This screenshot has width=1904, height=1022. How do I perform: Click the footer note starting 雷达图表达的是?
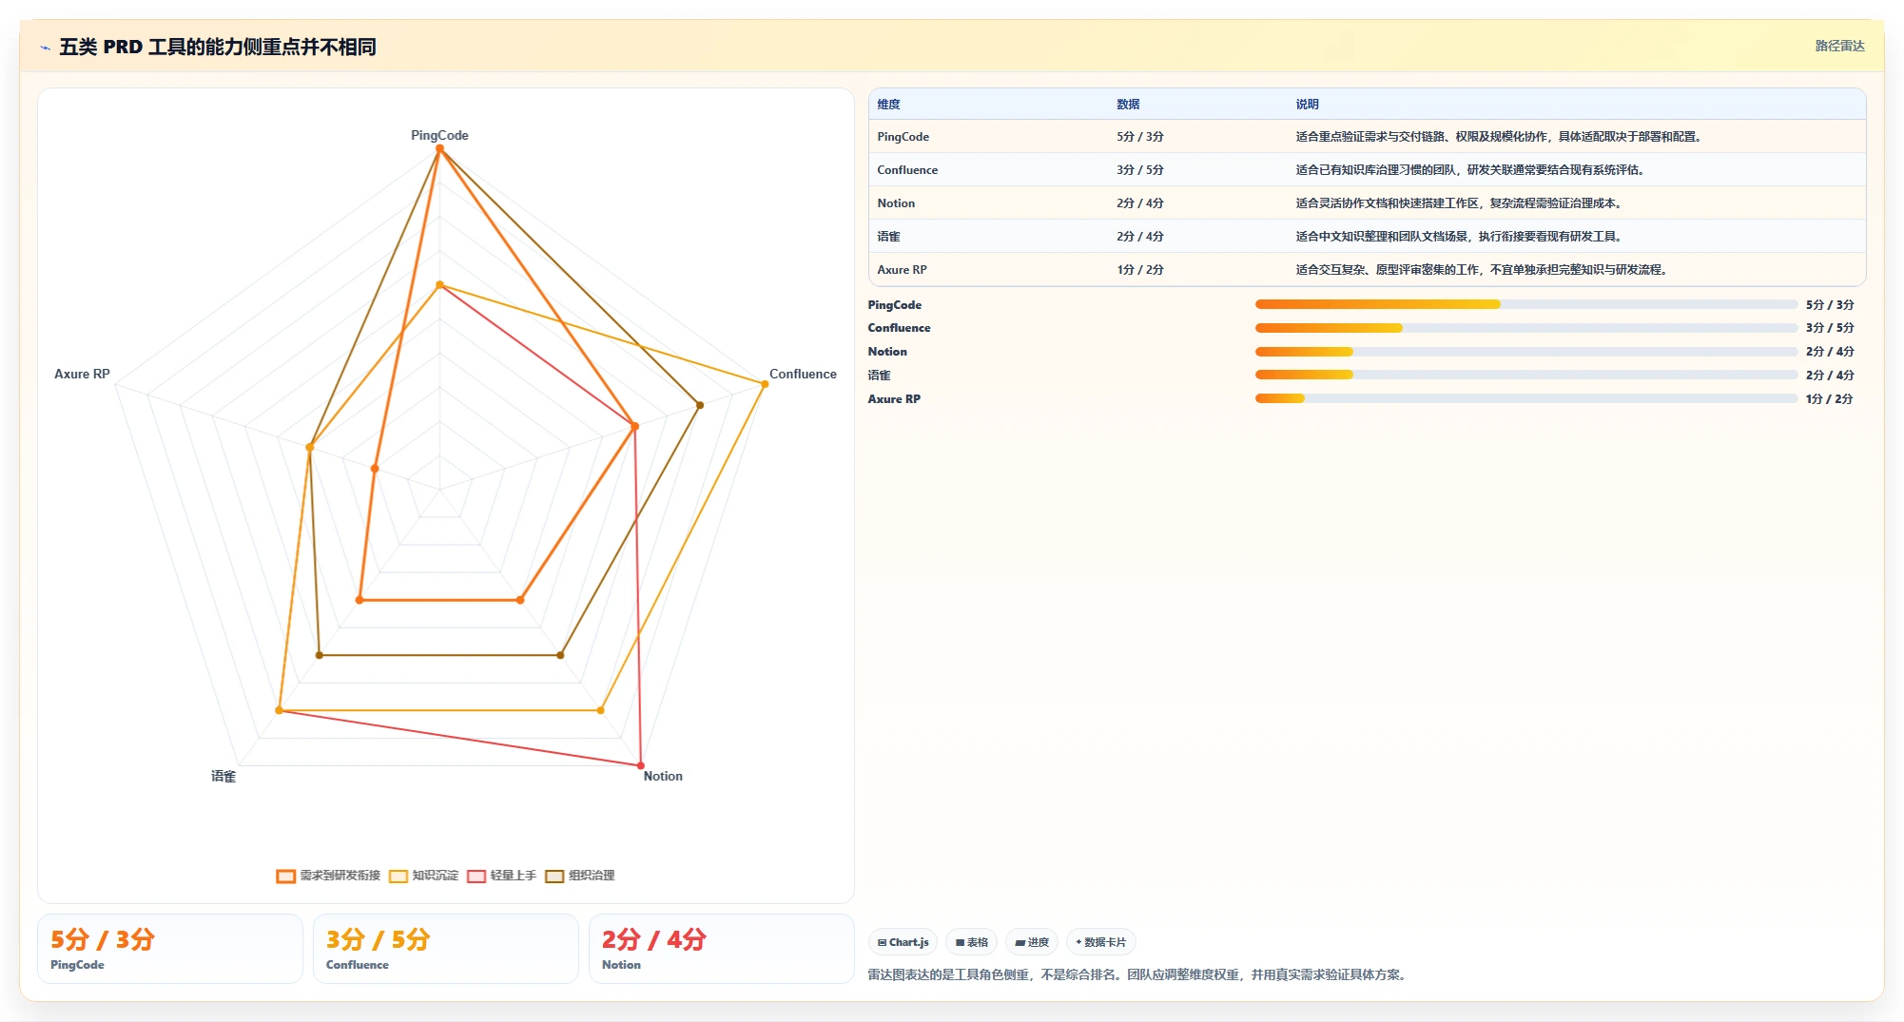1139,974
